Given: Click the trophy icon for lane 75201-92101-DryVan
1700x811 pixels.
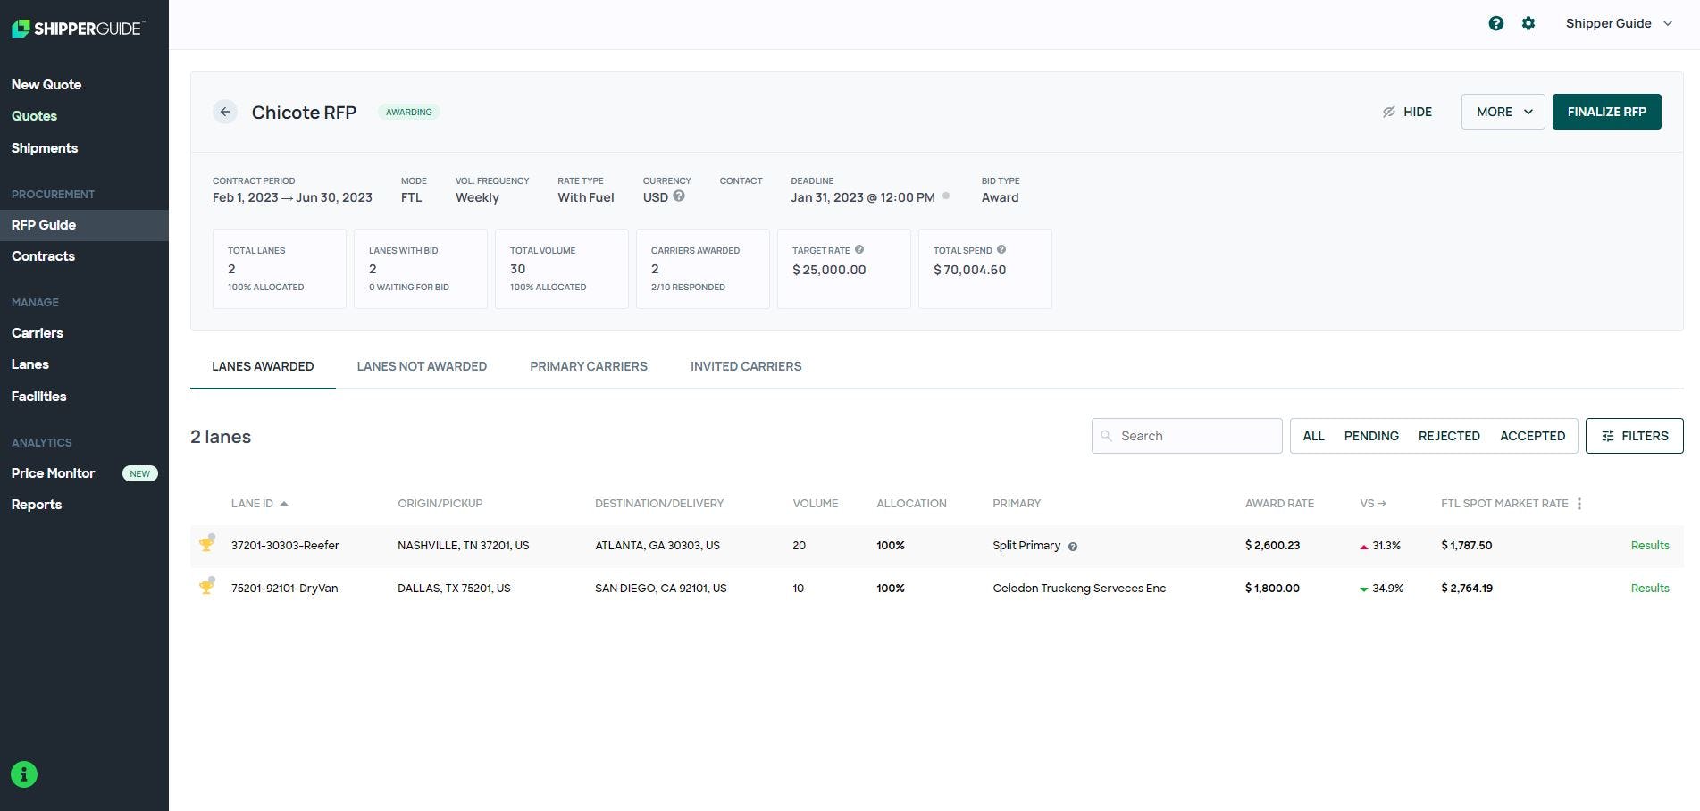Looking at the screenshot, I should coord(206,586).
